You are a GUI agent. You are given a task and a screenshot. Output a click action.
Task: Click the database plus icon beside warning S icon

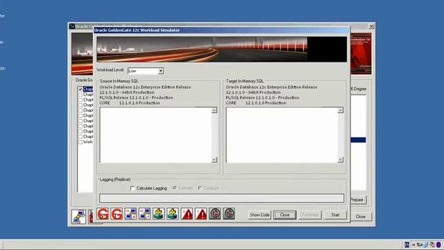click(173, 214)
